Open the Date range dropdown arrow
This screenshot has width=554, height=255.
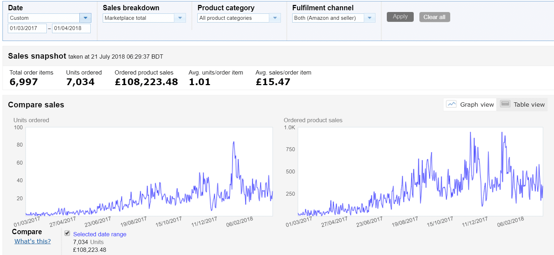(85, 18)
